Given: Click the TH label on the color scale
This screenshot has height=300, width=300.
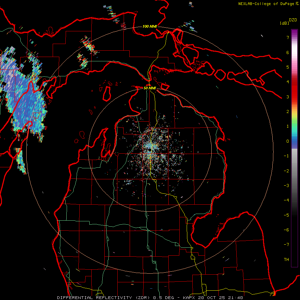Looking at the screenshot, I should [x=286, y=260].
